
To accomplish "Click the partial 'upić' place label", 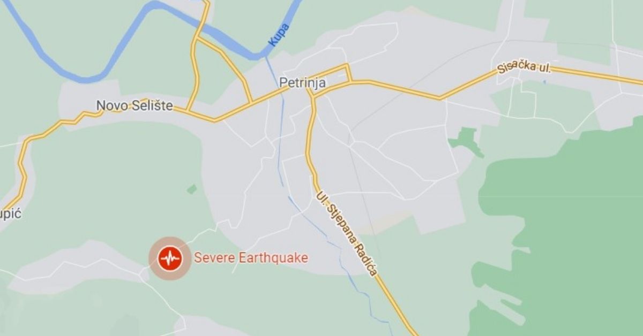I will 10,214.
